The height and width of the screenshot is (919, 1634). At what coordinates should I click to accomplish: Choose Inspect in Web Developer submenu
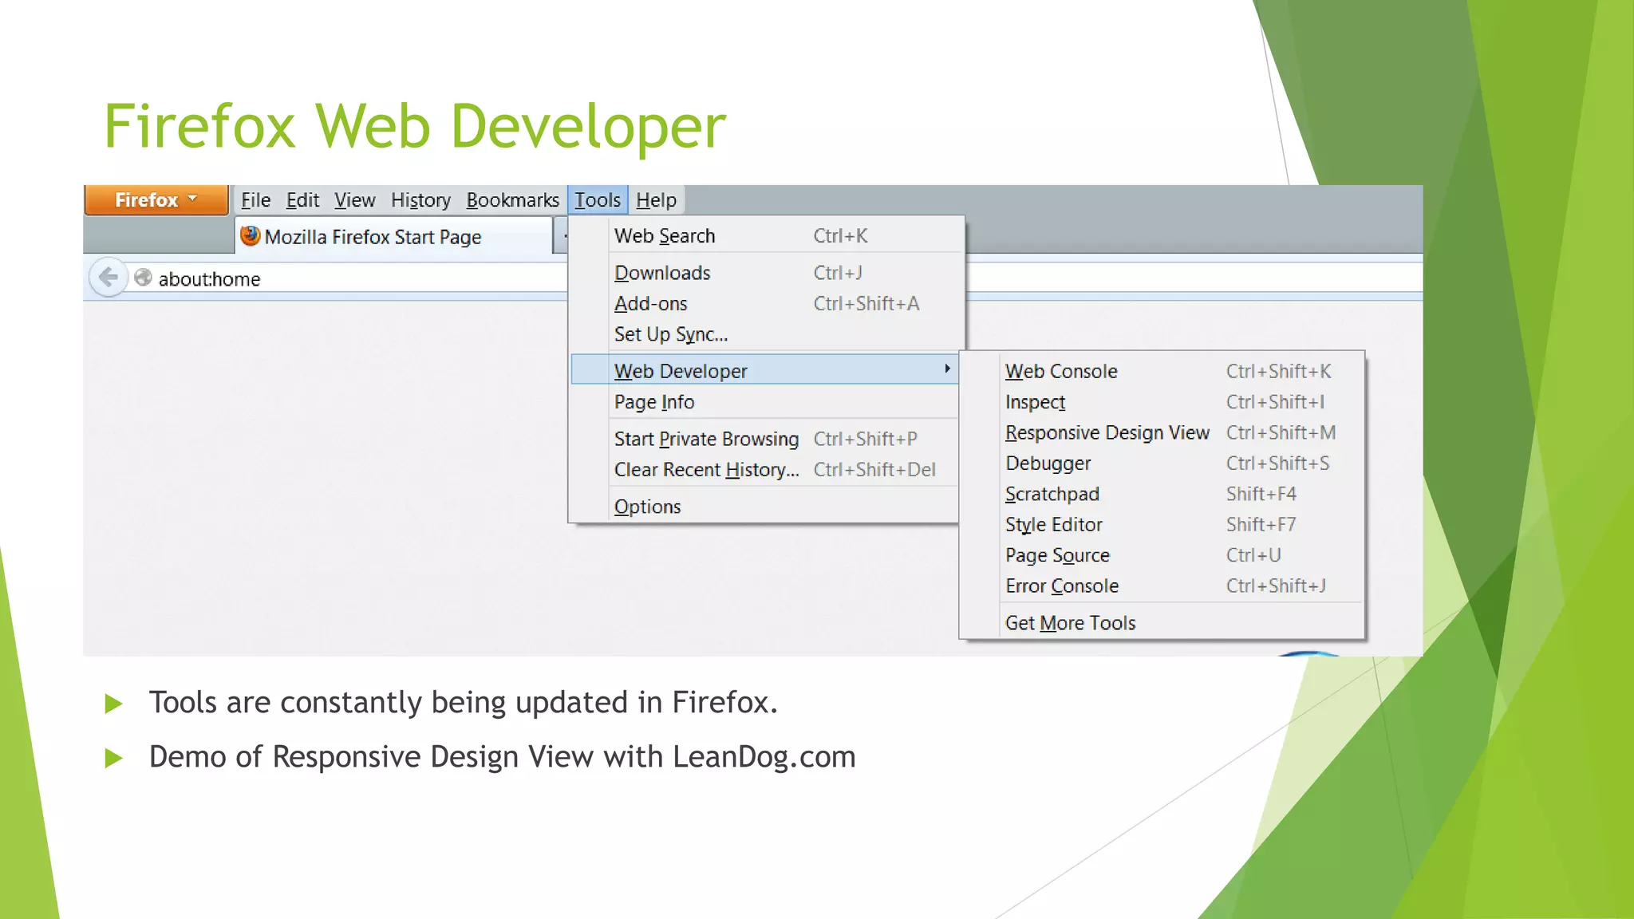(1162, 402)
